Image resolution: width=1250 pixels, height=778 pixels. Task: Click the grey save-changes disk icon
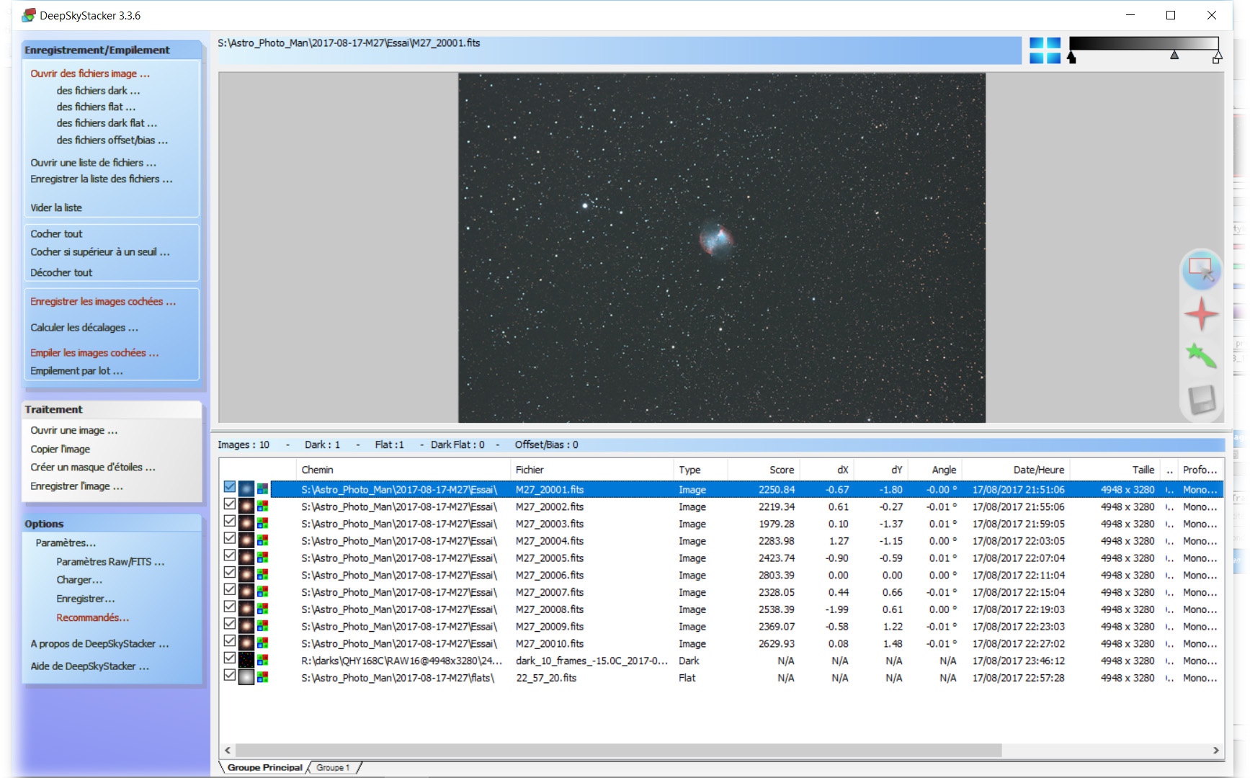pyautogui.click(x=1202, y=400)
